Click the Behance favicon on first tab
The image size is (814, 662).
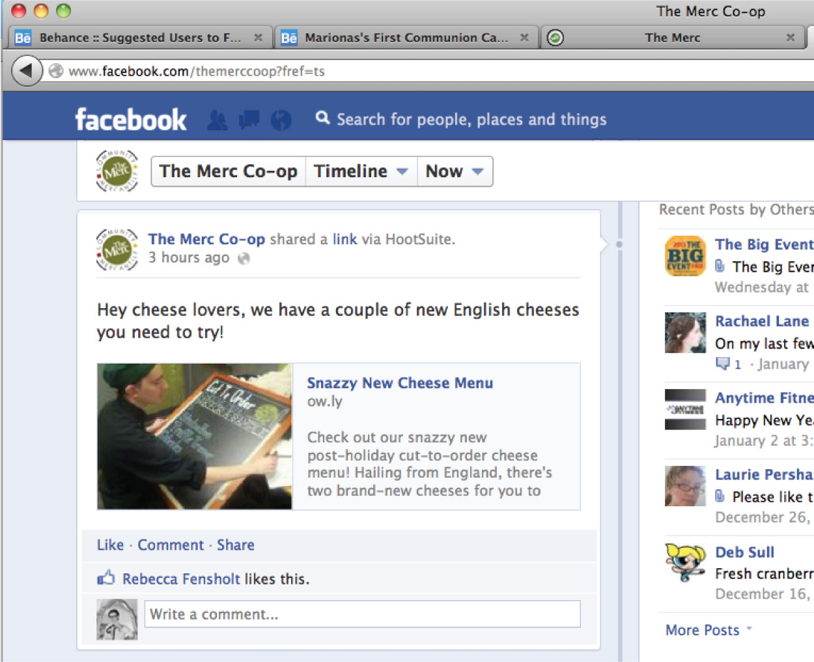pos(23,38)
